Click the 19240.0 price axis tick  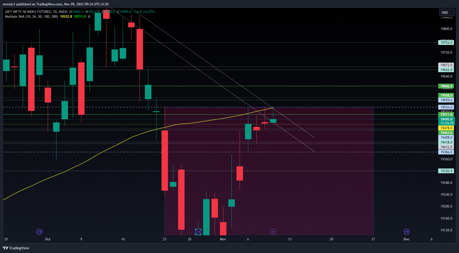446,195
